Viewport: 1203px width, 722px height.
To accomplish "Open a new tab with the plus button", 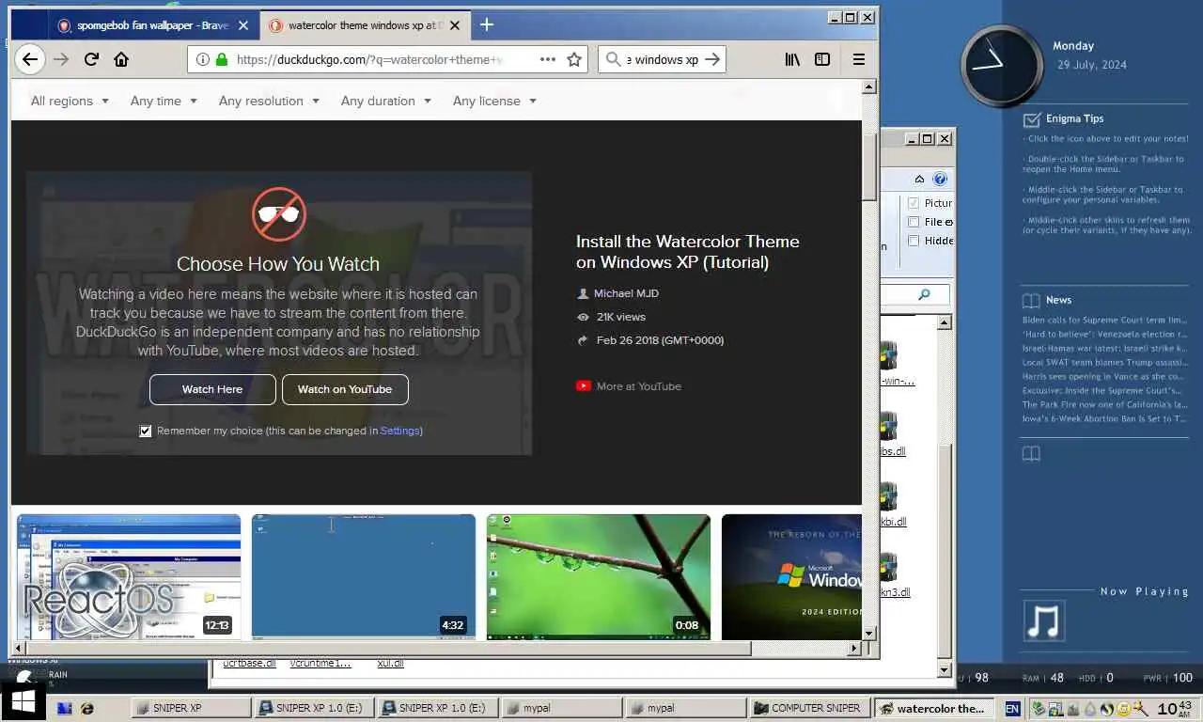I will 486,25.
